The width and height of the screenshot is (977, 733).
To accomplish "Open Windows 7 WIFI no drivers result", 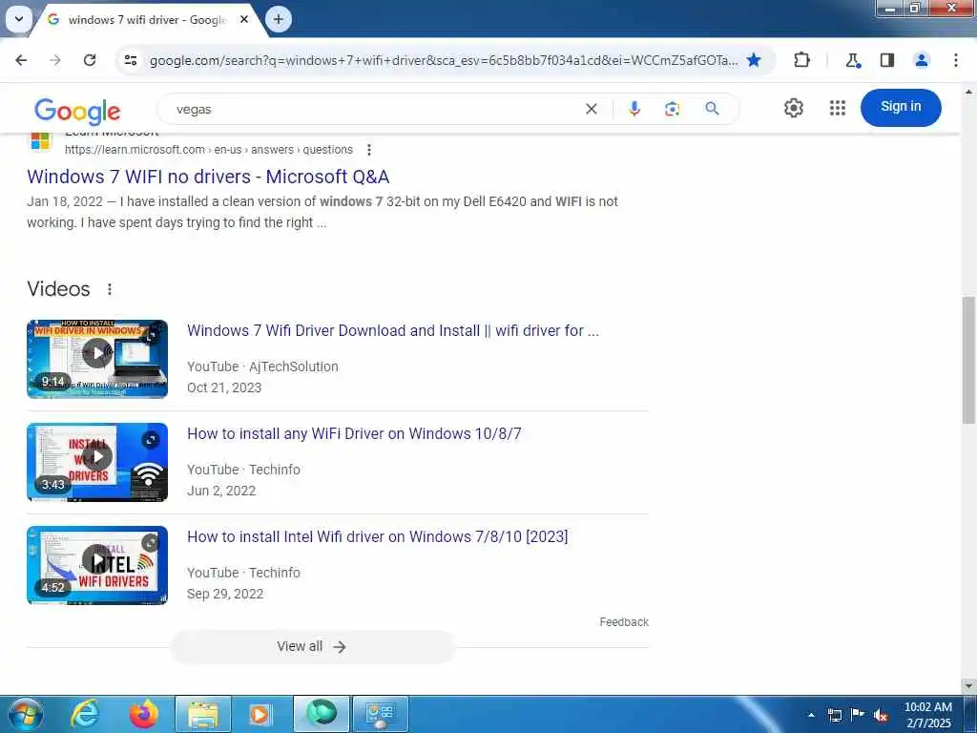I will (208, 177).
